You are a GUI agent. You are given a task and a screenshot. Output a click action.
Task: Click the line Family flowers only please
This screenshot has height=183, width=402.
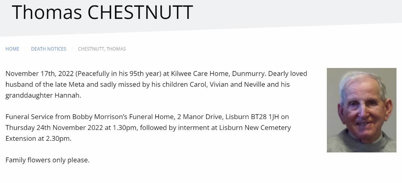coord(47,160)
